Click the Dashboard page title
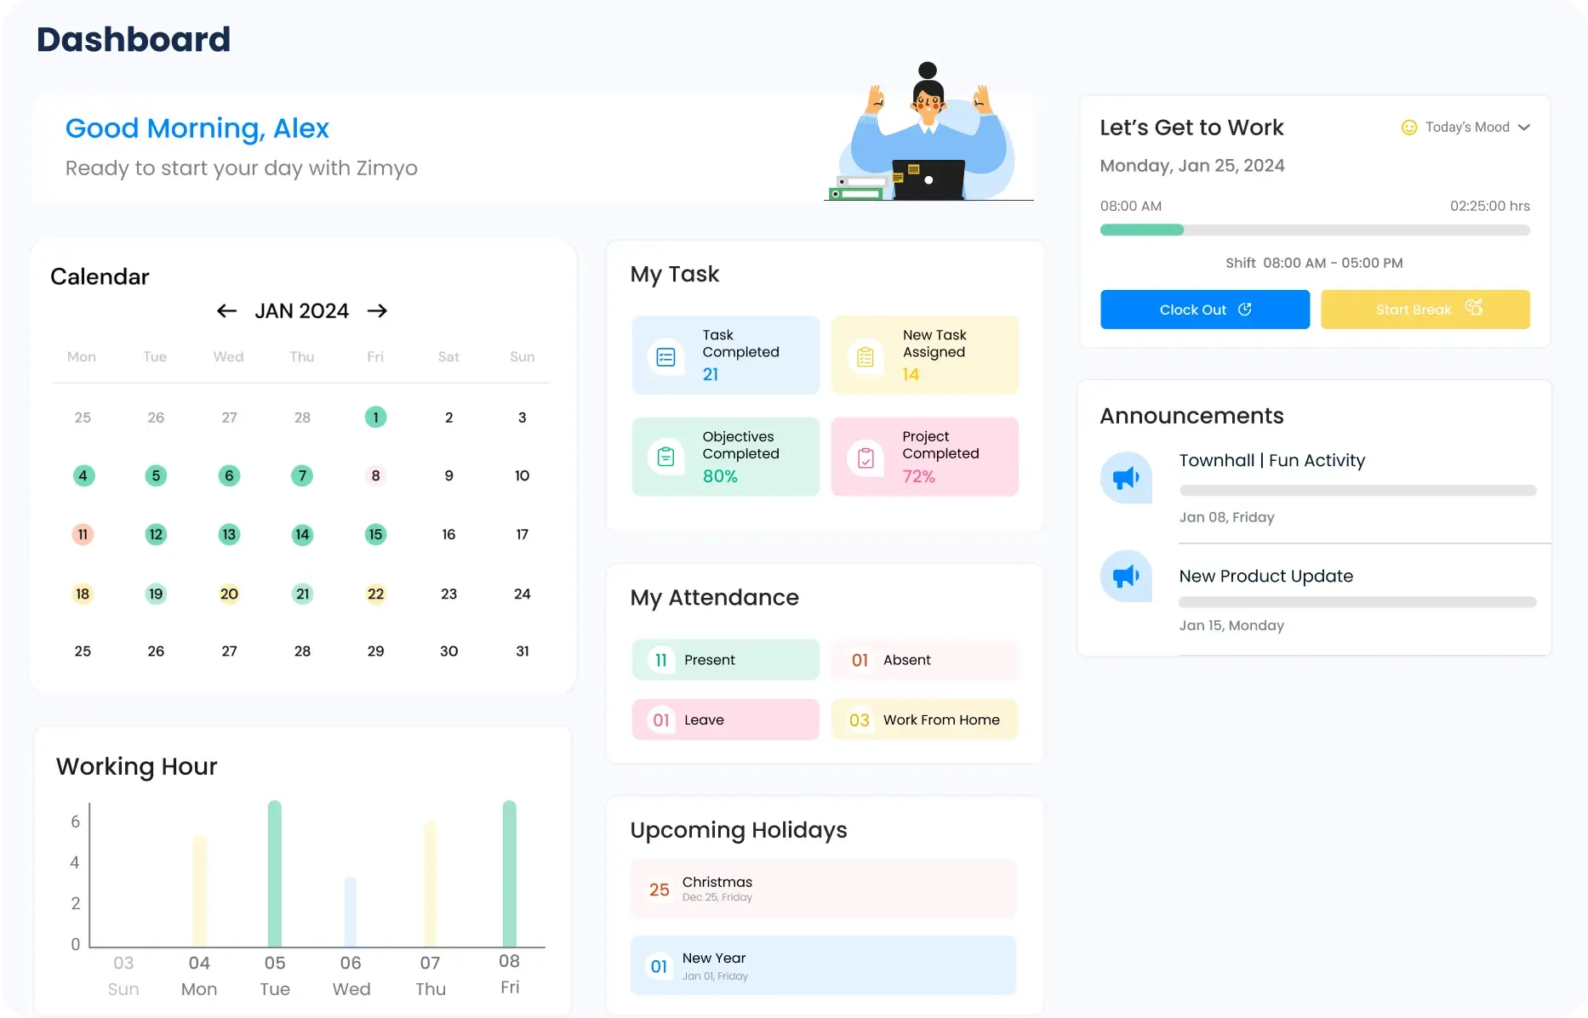Image resolution: width=1588 pixels, height=1018 pixels. click(x=134, y=40)
